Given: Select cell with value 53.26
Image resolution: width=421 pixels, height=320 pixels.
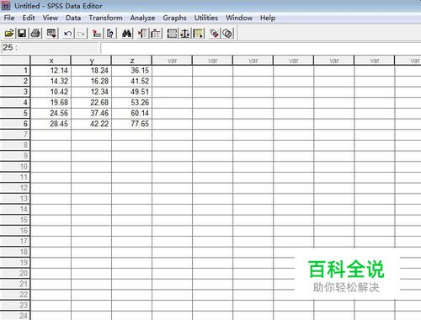Looking at the screenshot, I should (131, 103).
